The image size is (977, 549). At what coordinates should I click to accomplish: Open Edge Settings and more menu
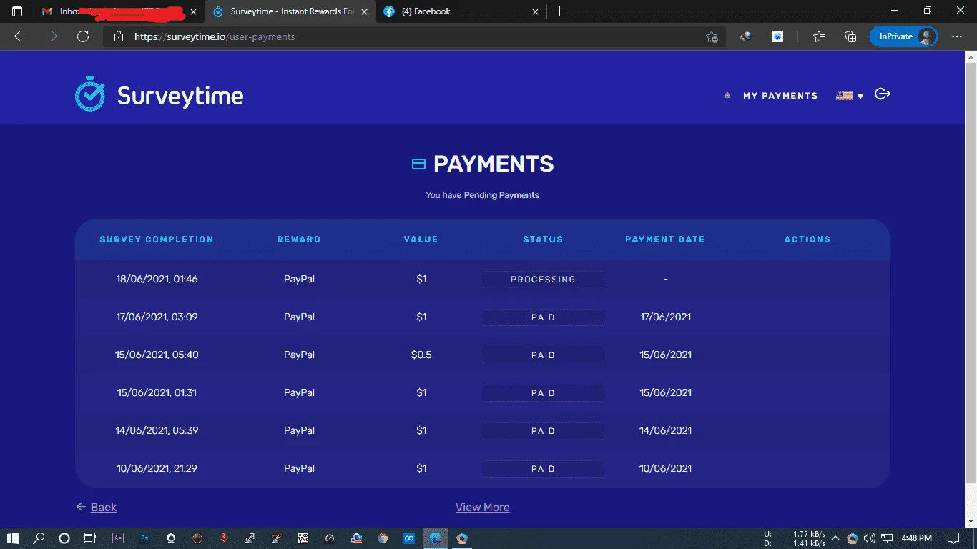pyautogui.click(x=957, y=36)
